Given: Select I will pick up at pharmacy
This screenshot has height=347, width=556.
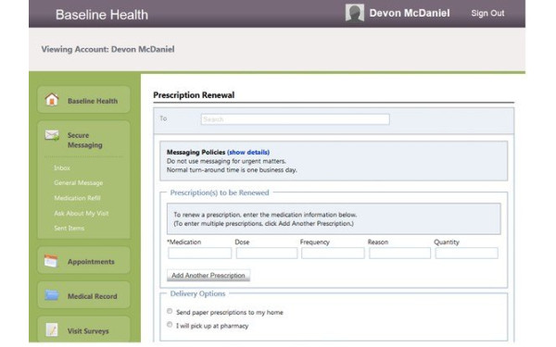Looking at the screenshot, I should click(170, 325).
